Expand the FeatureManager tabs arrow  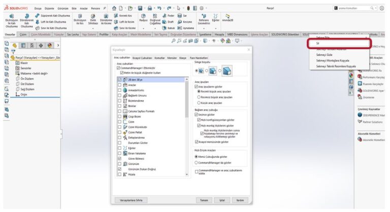pyautogui.click(x=58, y=46)
